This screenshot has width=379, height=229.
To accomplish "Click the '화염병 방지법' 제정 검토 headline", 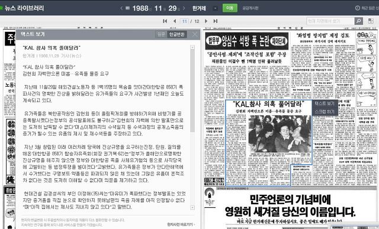I will coord(323,35).
